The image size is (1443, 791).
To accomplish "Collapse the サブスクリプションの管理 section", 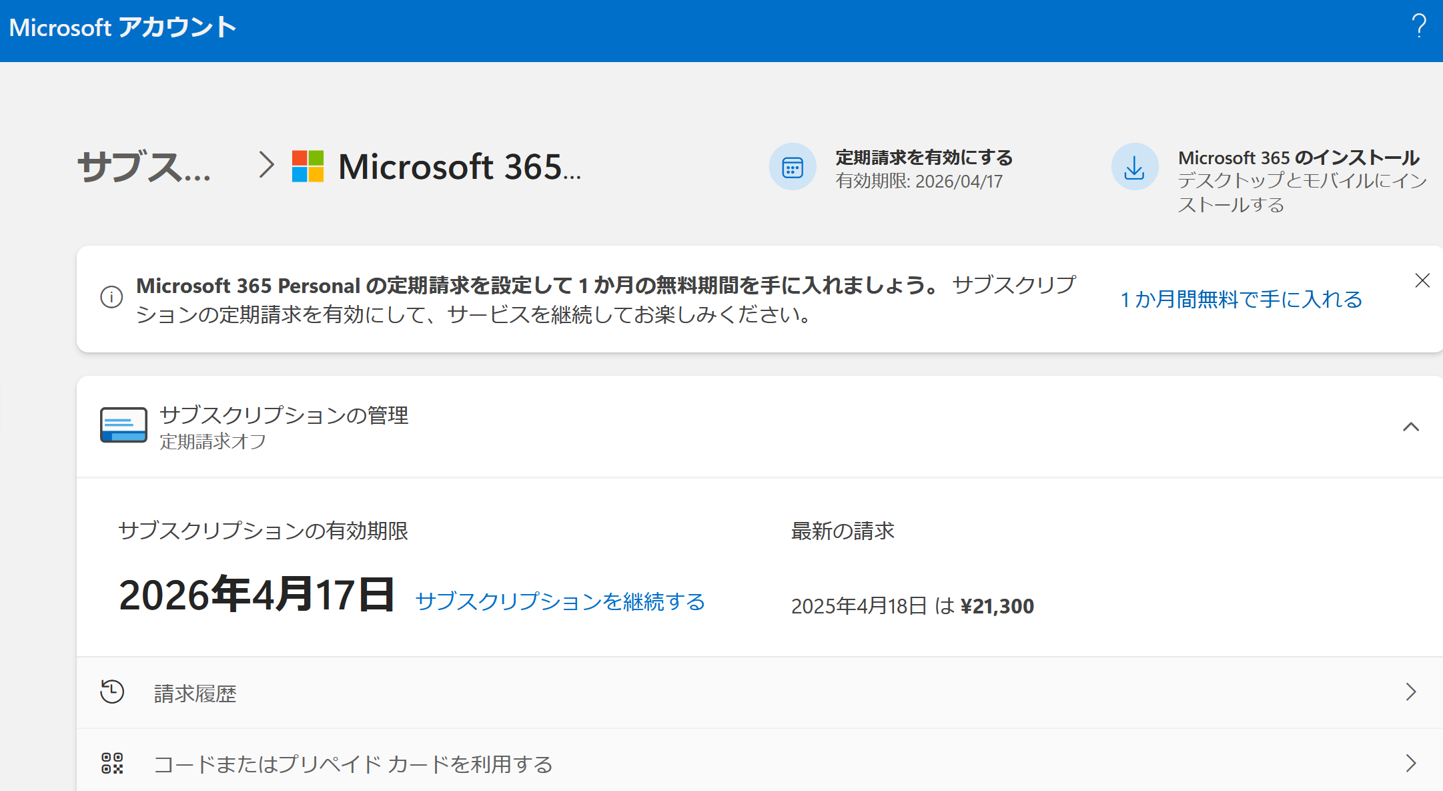I will pyautogui.click(x=1410, y=427).
